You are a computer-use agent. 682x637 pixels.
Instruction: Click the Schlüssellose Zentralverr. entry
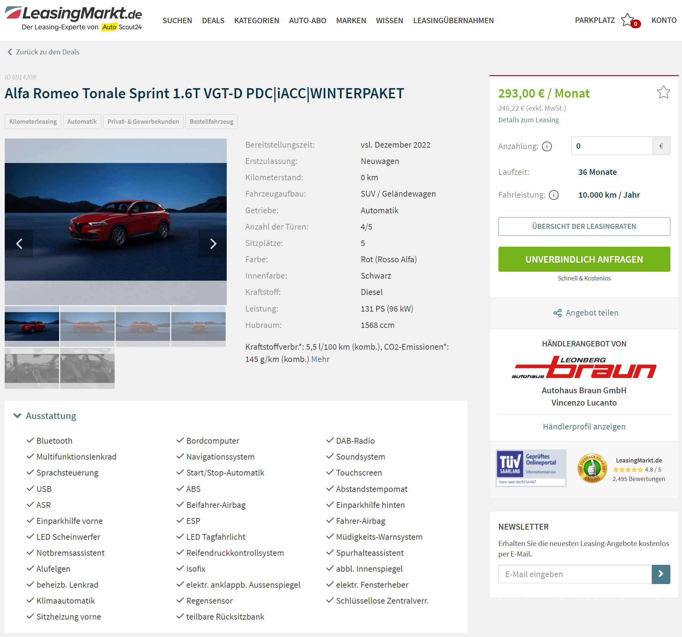click(382, 601)
